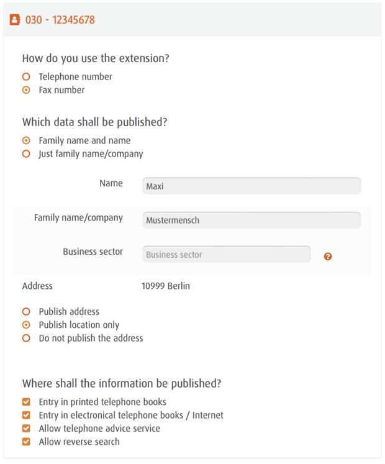The image size is (385, 464).
Task: Uncheck Entry in printed telephone books
Action: [x=26, y=402]
